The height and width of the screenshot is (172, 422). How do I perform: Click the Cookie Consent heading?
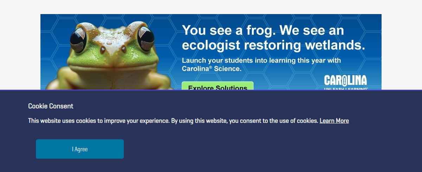[51, 106]
